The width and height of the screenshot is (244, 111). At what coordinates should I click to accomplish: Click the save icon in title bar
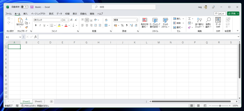(32, 7)
